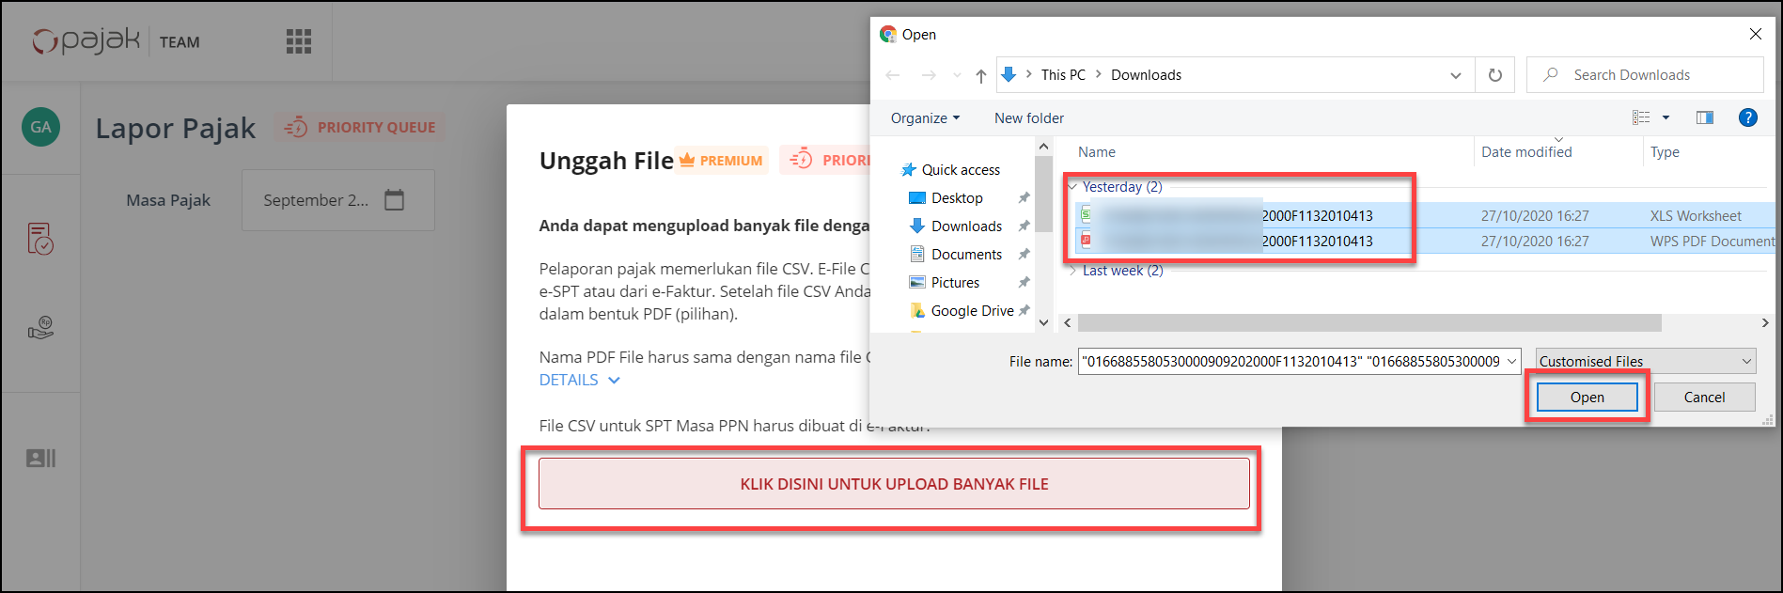This screenshot has width=1783, height=593.
Task: Click Open to upload selected files
Action: (x=1587, y=398)
